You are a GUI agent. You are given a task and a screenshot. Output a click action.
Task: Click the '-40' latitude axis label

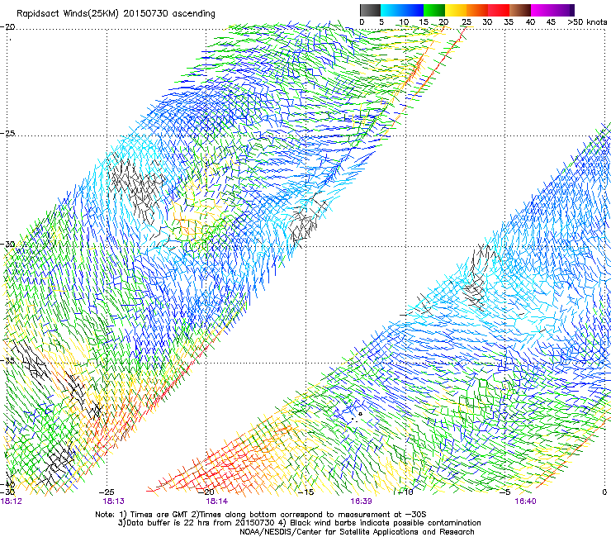coord(7,485)
